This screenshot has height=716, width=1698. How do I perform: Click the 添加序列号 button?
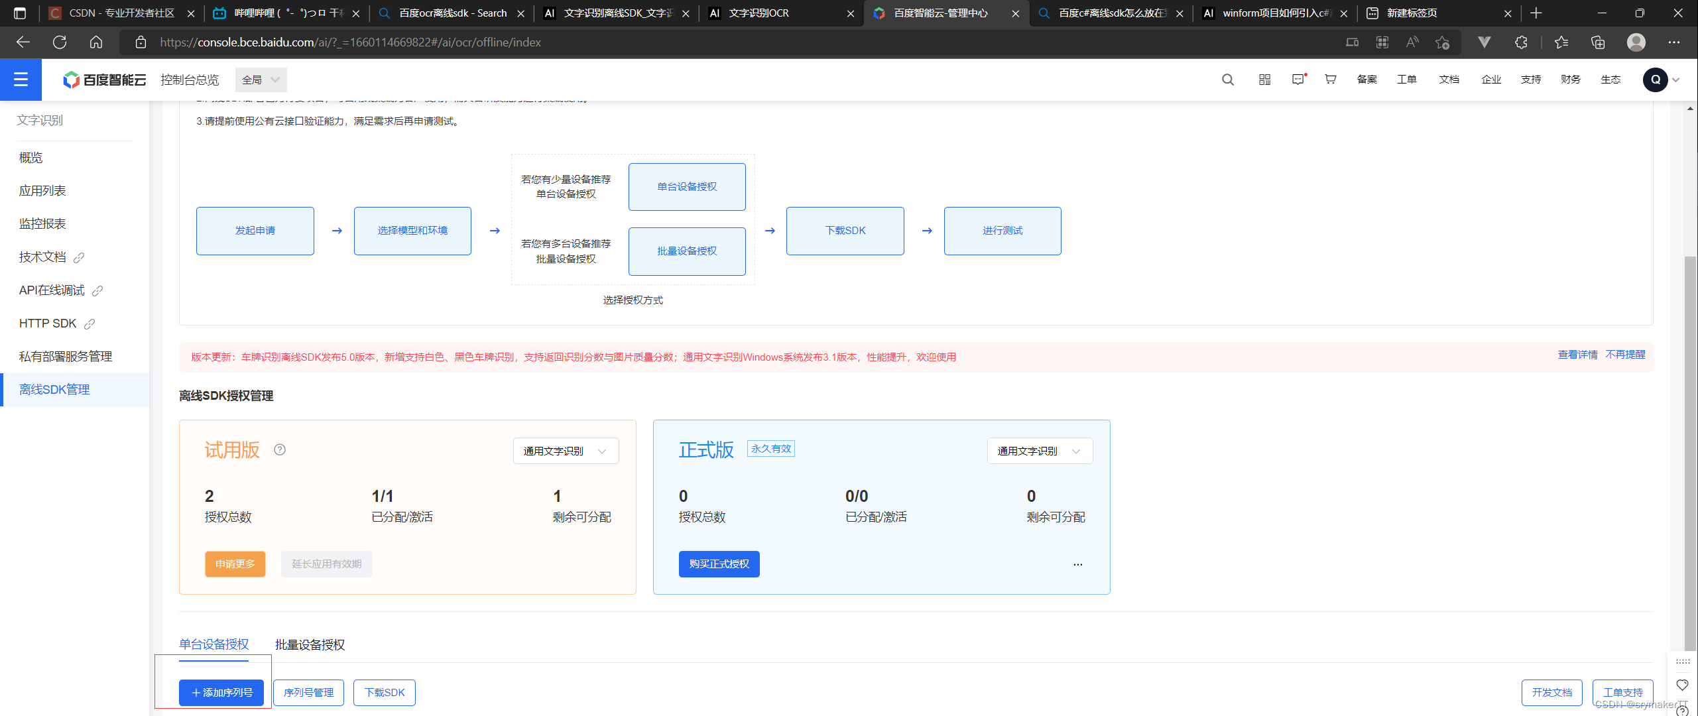pos(221,692)
